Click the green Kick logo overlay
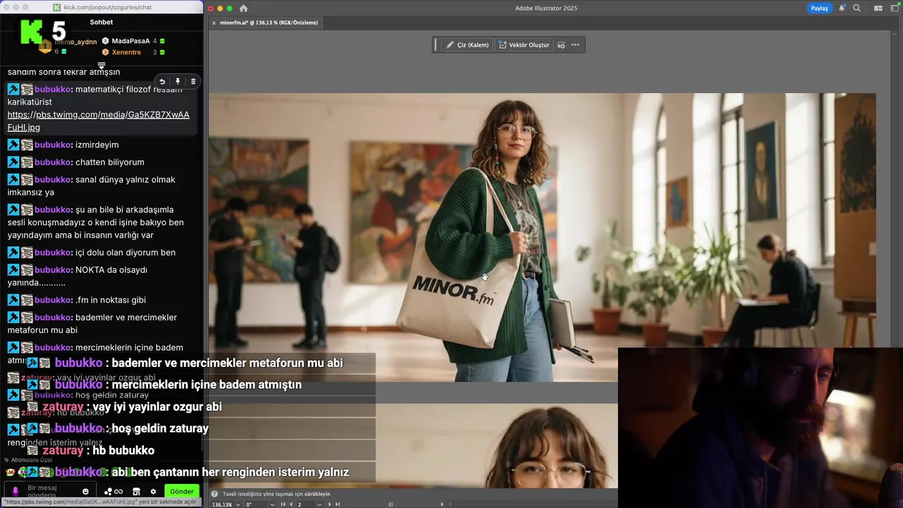This screenshot has width=903, height=508. click(x=32, y=33)
